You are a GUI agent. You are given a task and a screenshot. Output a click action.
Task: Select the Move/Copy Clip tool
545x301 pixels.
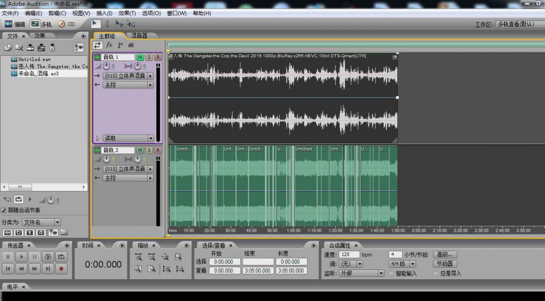[x=119, y=23]
